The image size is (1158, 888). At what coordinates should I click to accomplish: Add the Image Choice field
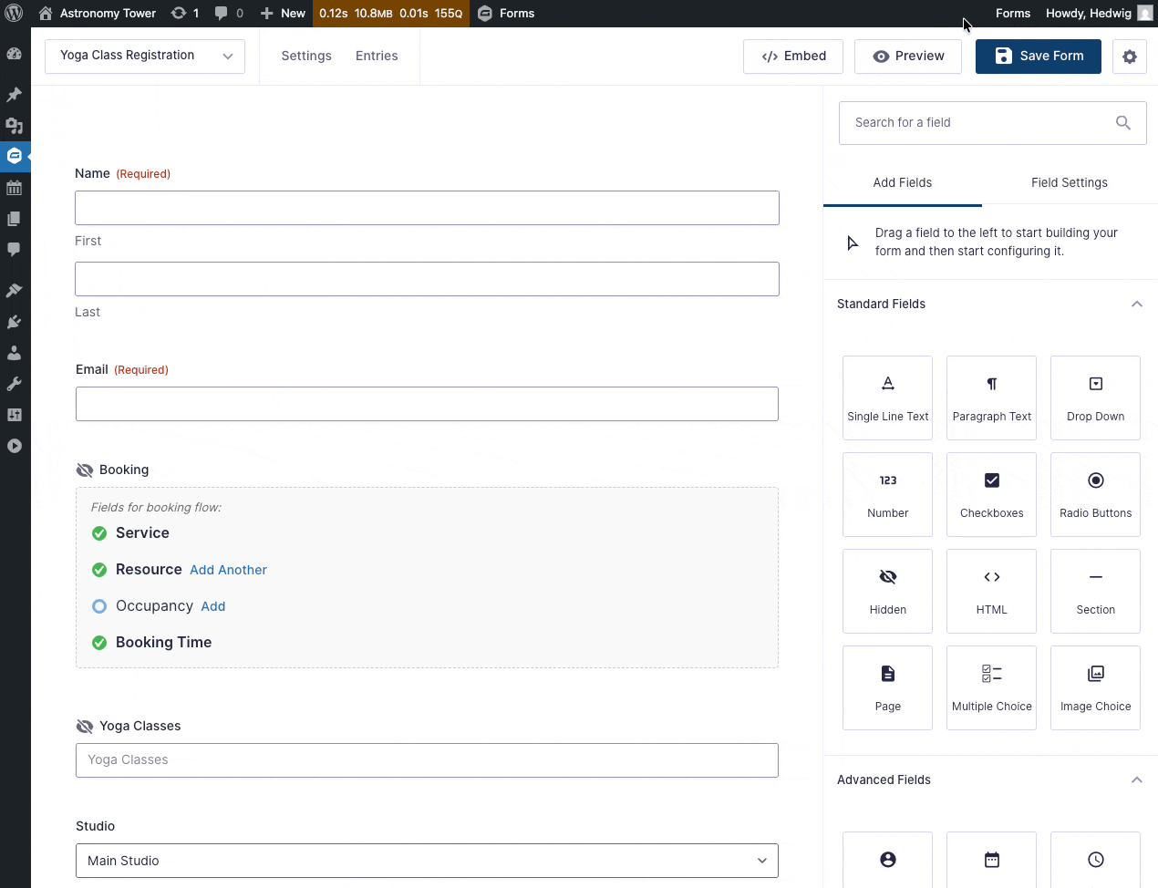click(1095, 687)
